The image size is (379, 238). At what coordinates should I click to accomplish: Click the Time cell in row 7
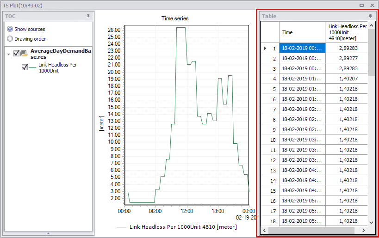coord(302,109)
